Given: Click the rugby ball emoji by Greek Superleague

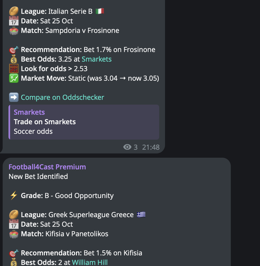Looking at the screenshot, I should click(x=14, y=215).
